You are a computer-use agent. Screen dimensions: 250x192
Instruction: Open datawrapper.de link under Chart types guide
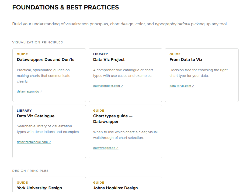pyautogui.click(x=106, y=148)
